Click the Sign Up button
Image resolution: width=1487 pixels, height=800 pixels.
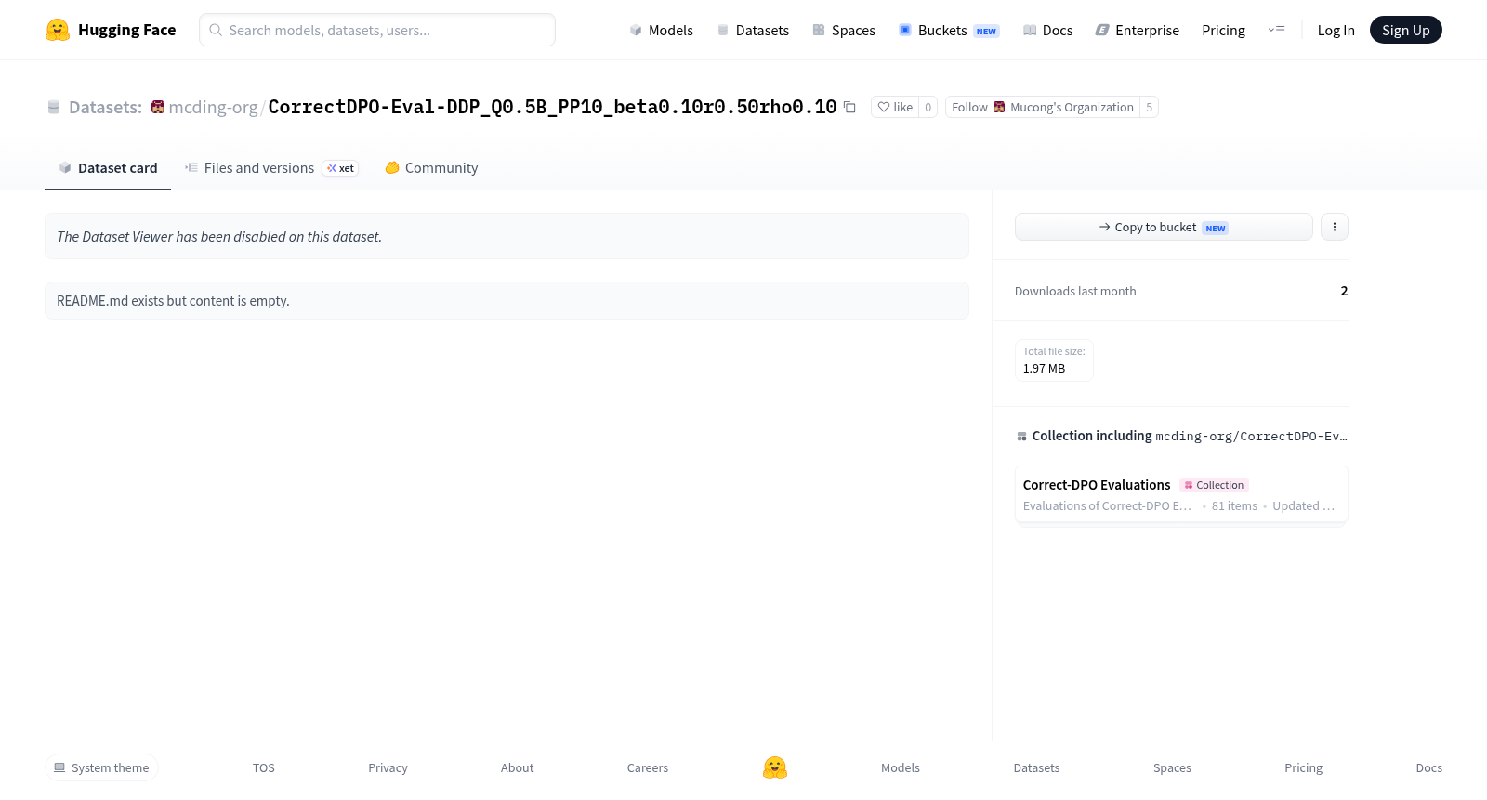tap(1405, 30)
